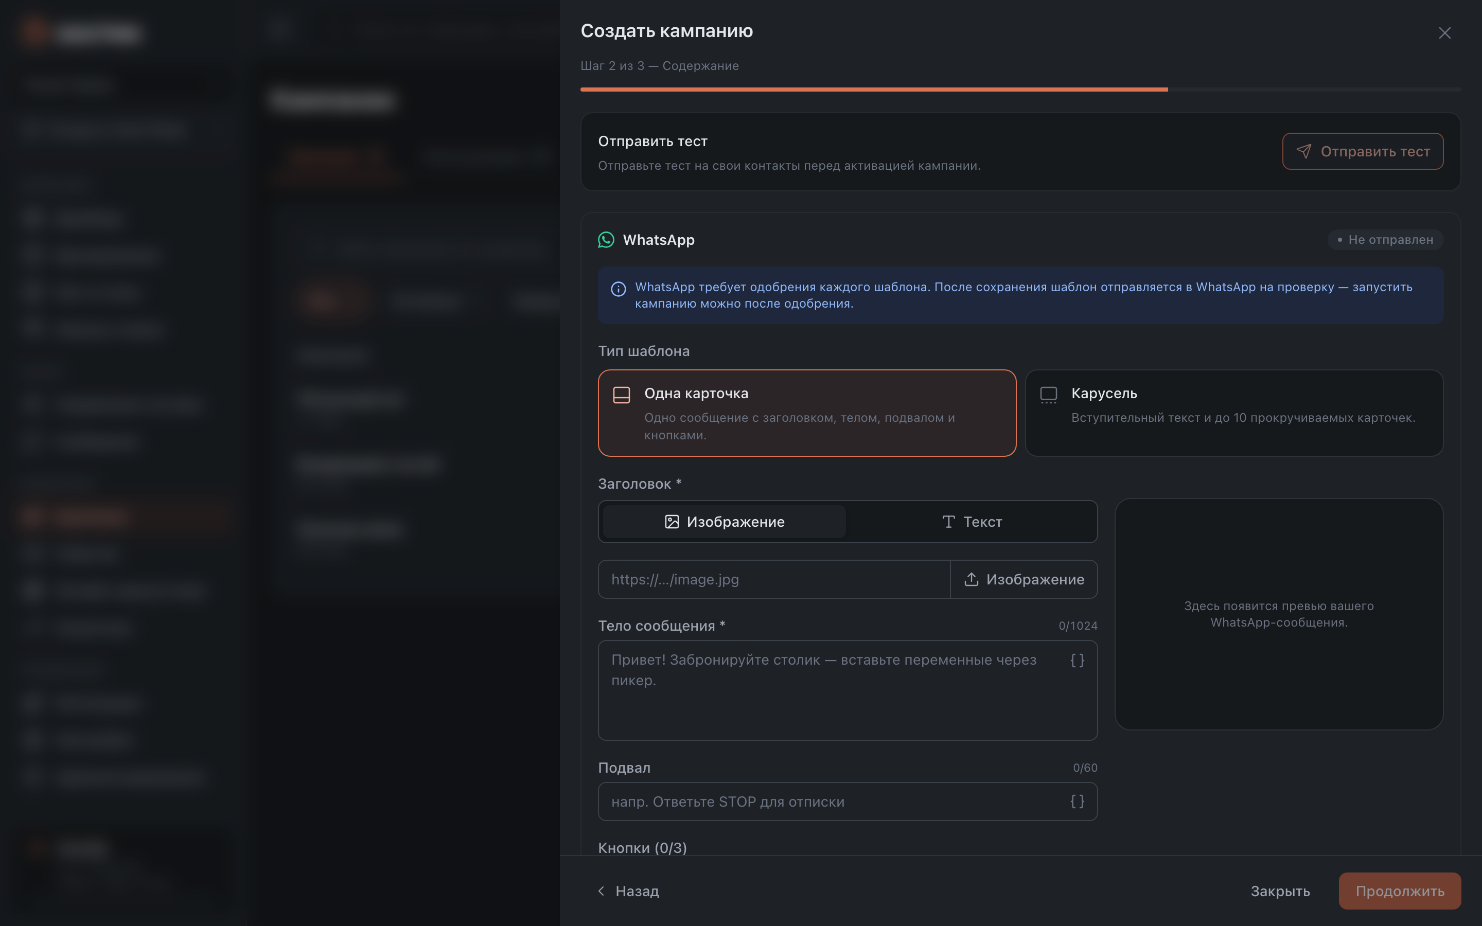This screenshot has height=926, width=1482.
Task: Switch header to Текст tab
Action: [971, 522]
